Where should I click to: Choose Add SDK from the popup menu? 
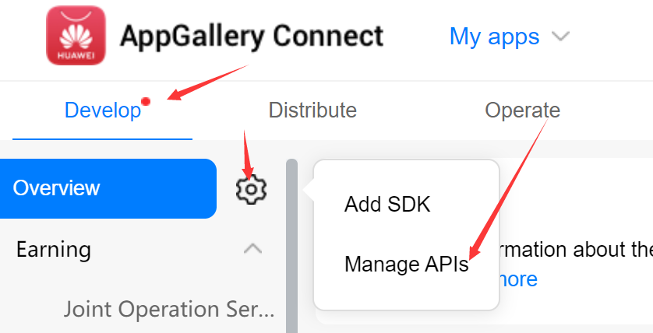[x=387, y=205]
